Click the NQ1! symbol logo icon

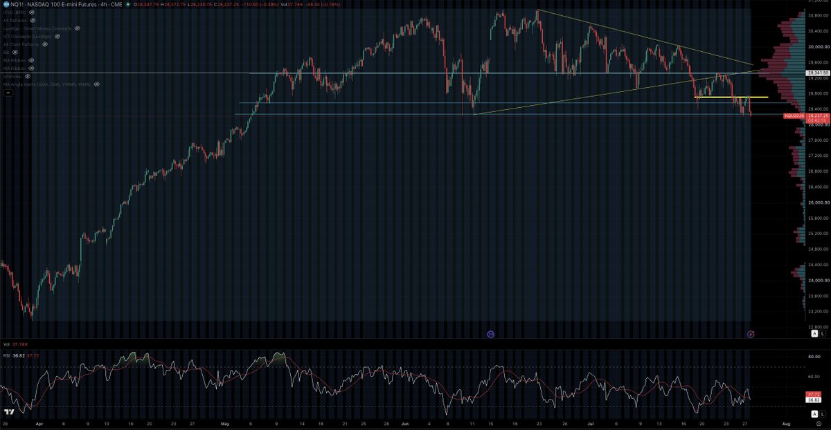click(6, 4)
